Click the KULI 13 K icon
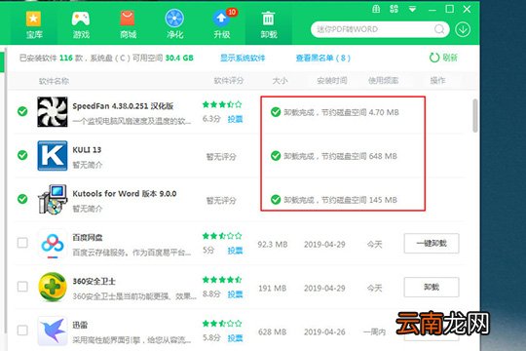The width and height of the screenshot is (526, 351). 53,156
